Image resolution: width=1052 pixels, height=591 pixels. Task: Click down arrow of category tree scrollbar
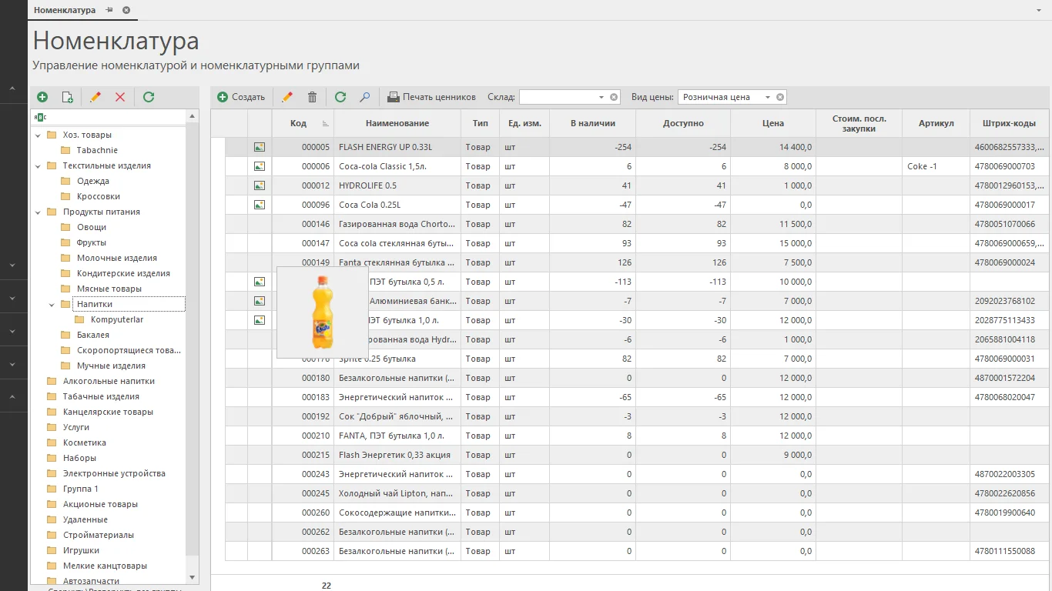coord(193,576)
